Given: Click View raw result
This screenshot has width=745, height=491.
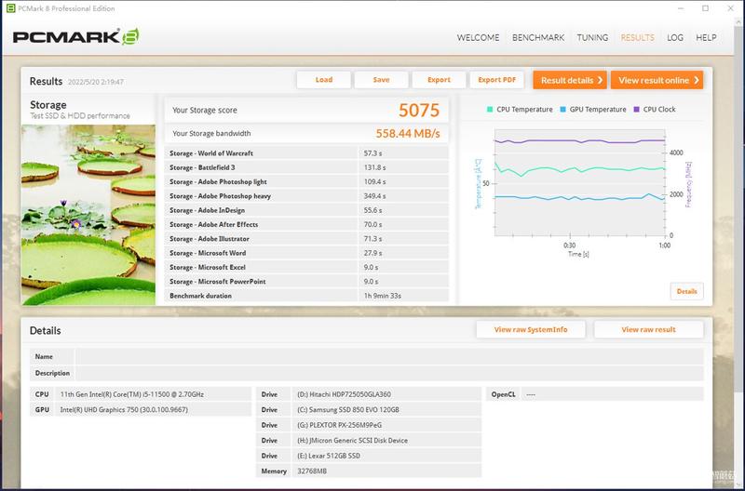Looking at the screenshot, I should pos(648,330).
